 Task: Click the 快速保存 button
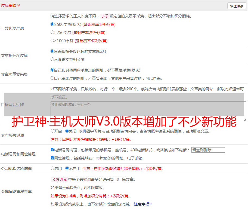pos(237,6)
